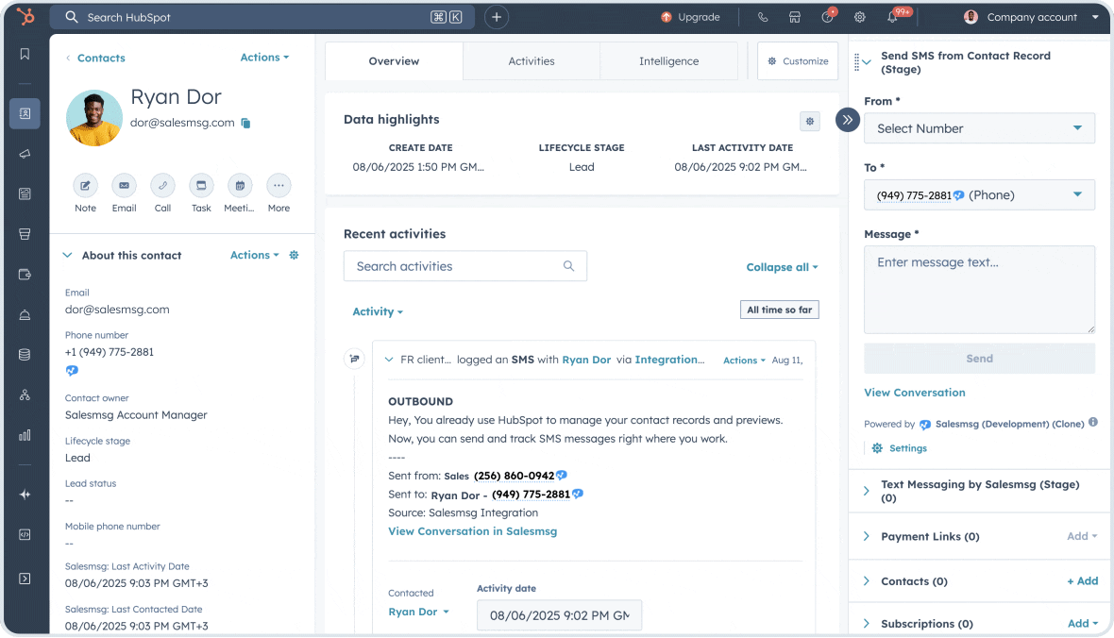Open Add dropdown next to Subscriptions
Viewport: 1114px width, 638px height.
[x=1083, y=624]
